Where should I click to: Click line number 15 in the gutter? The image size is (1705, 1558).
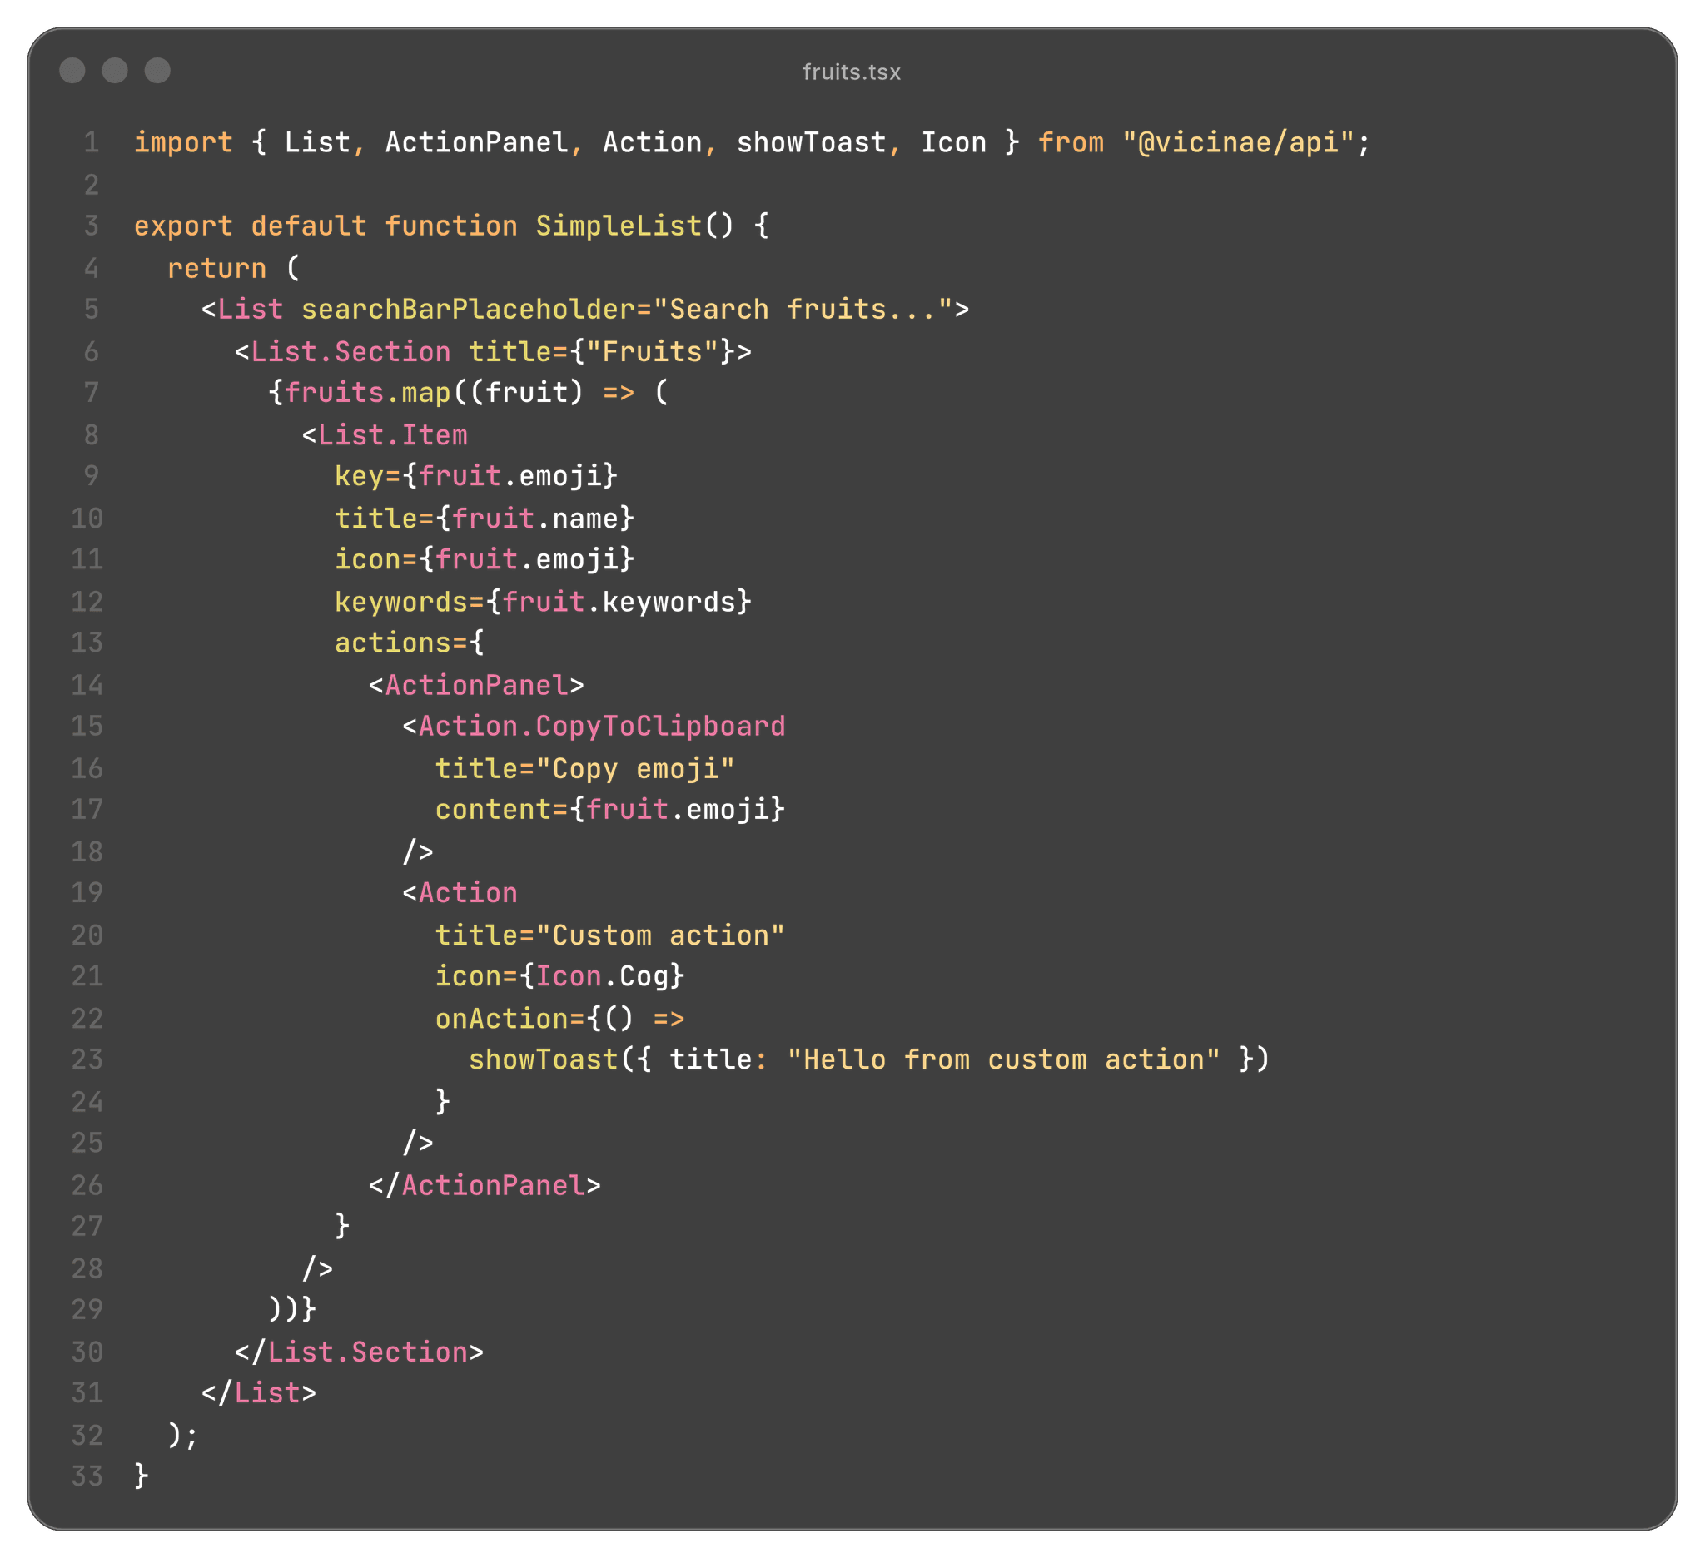[x=87, y=726]
